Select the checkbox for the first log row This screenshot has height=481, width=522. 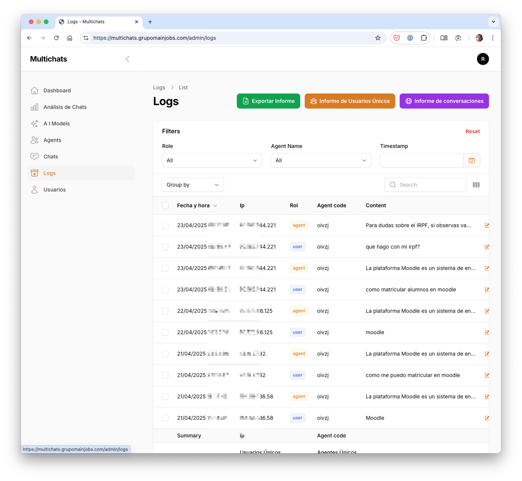tap(165, 225)
